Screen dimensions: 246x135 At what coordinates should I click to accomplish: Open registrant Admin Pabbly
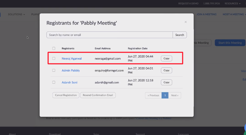71,71
